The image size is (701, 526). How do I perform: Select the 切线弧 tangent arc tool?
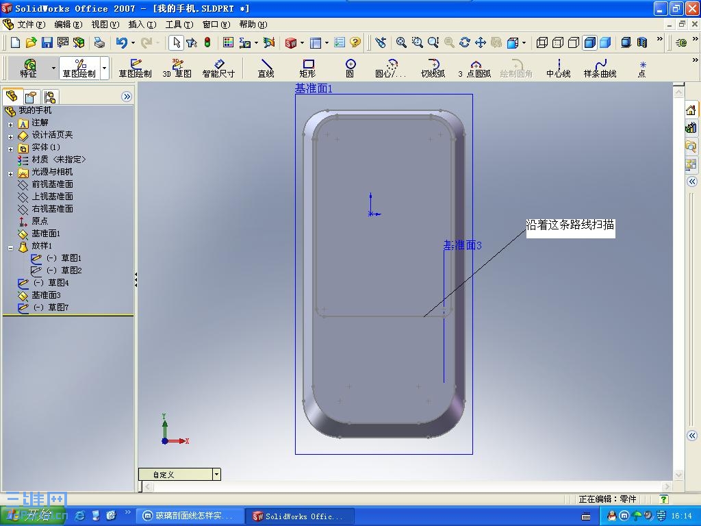(x=433, y=68)
